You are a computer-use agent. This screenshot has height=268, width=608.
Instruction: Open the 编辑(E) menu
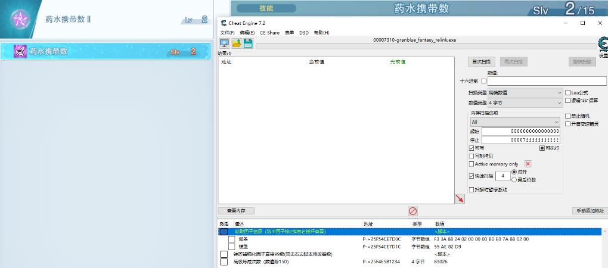[247, 33]
